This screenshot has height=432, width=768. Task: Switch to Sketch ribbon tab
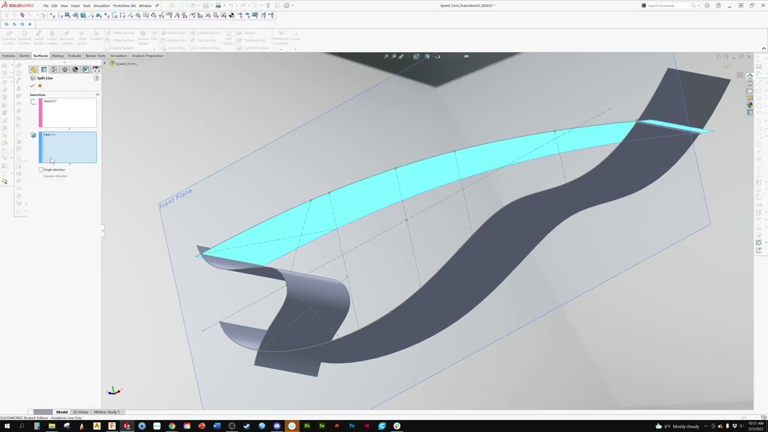pos(24,56)
